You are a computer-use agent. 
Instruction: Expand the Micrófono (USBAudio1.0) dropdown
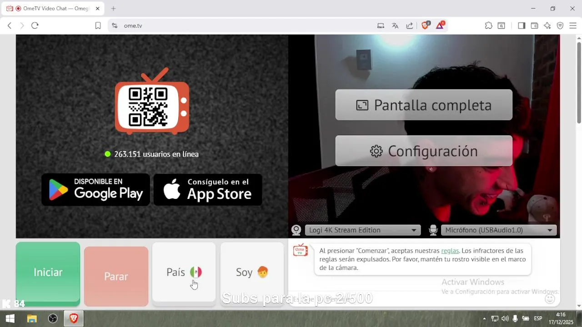coord(499,230)
